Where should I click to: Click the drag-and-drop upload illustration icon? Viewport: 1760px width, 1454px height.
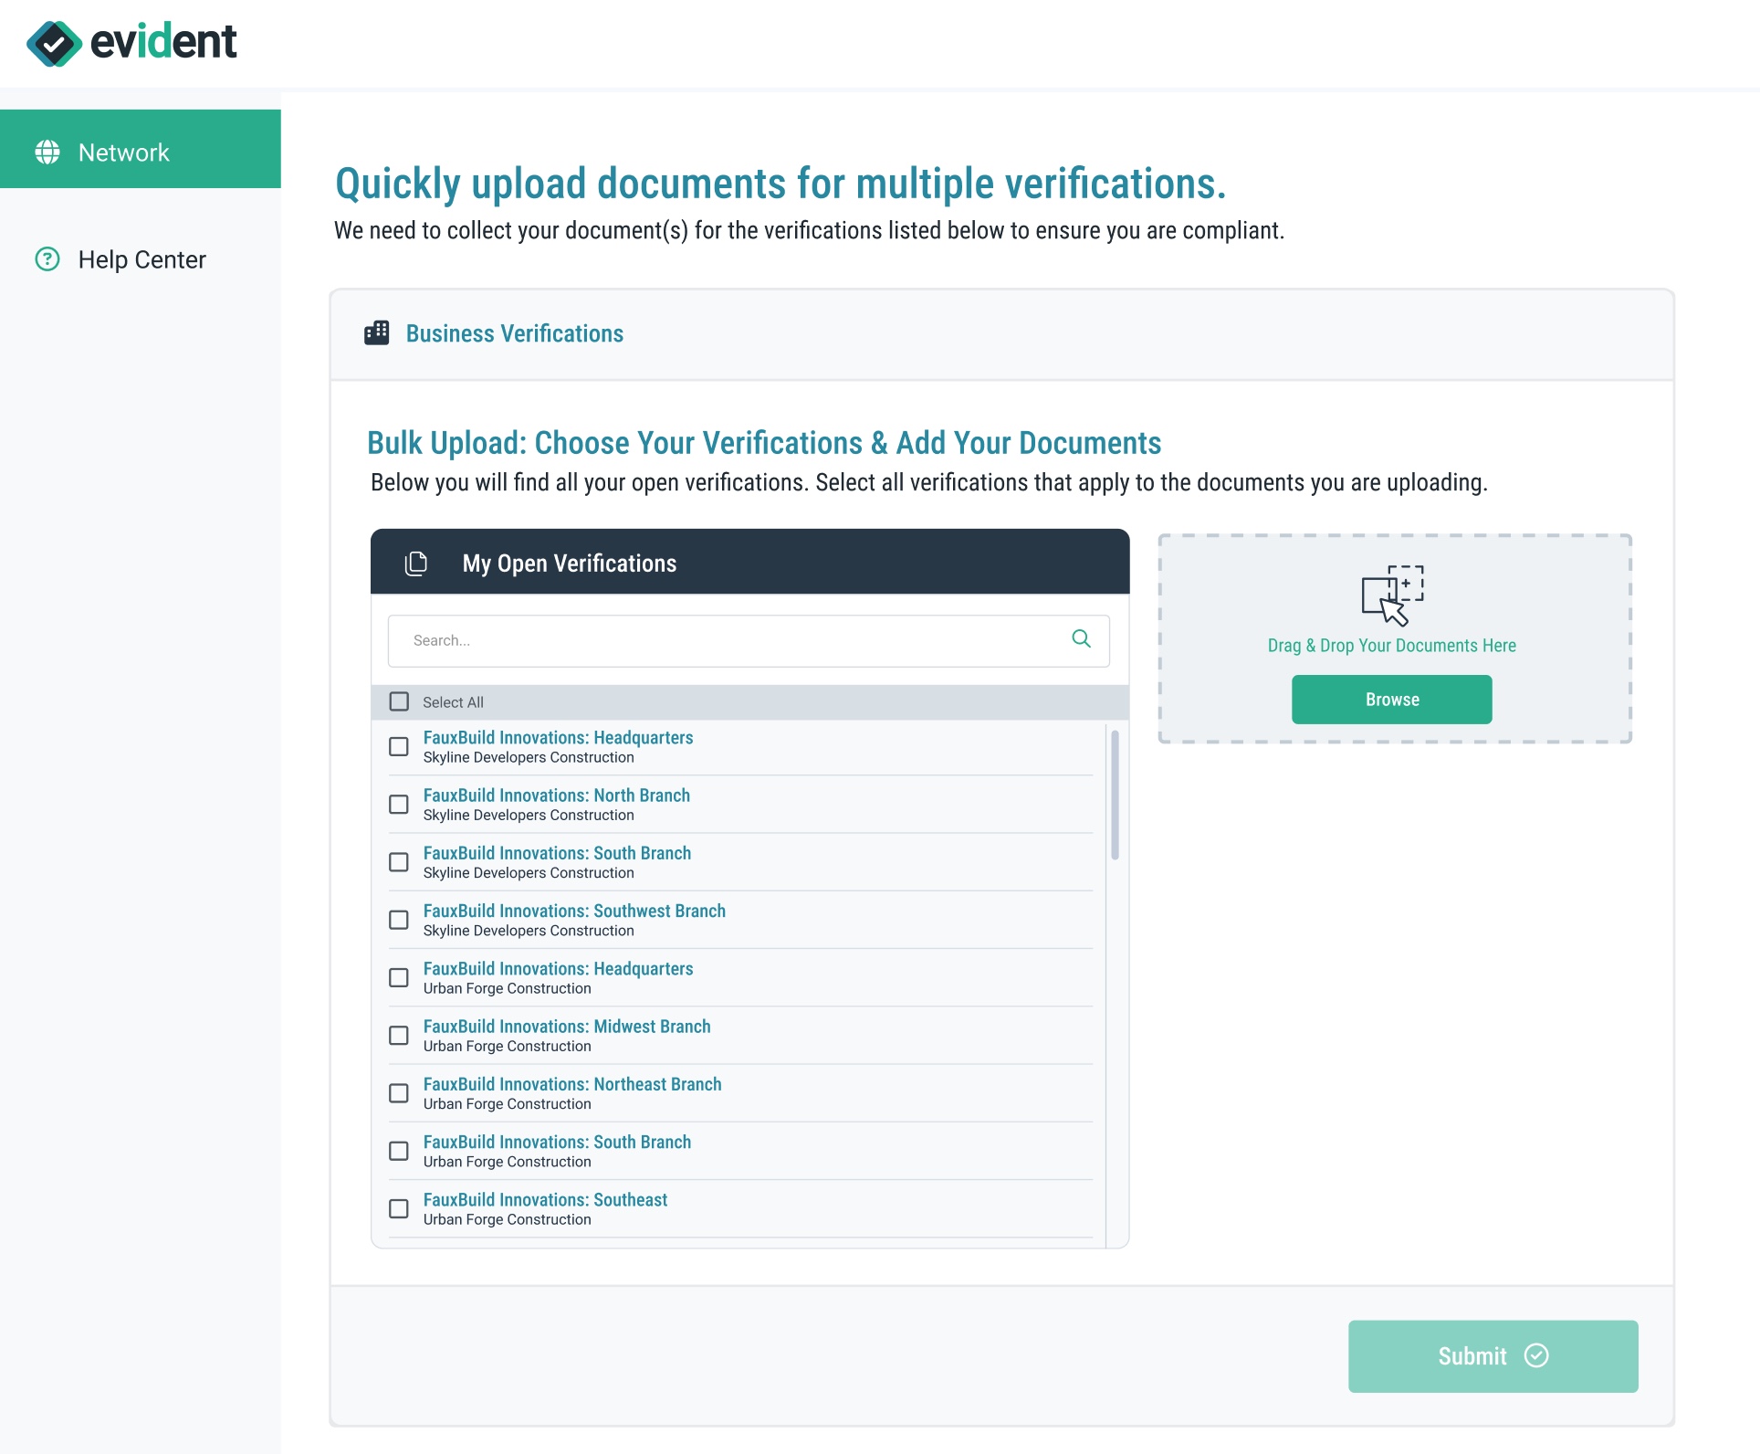coord(1391,595)
